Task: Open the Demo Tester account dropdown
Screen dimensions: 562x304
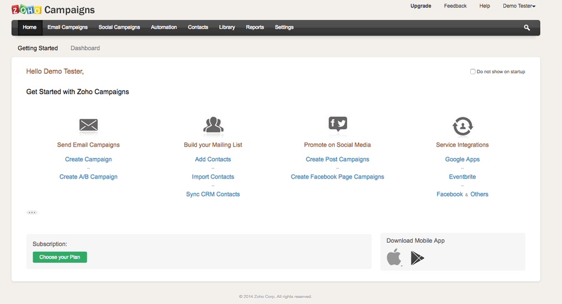Action: (519, 6)
